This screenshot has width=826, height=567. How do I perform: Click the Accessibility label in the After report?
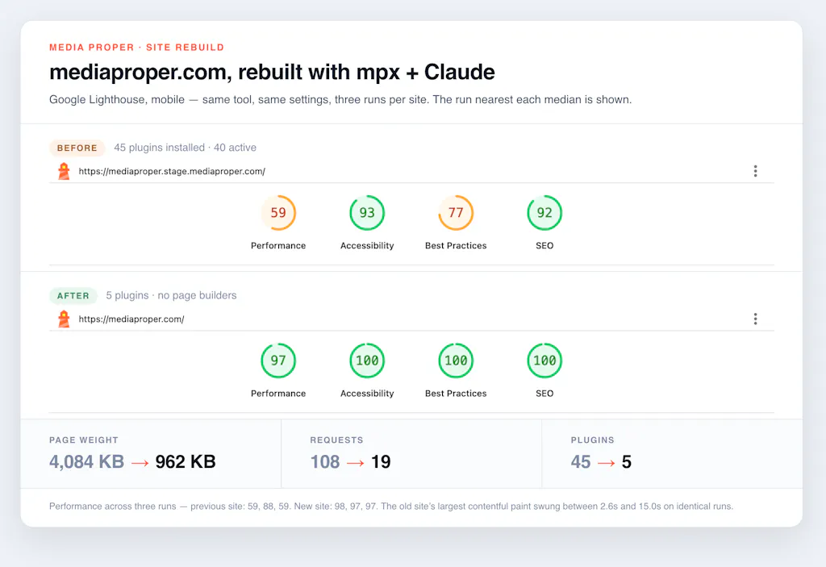[367, 393]
